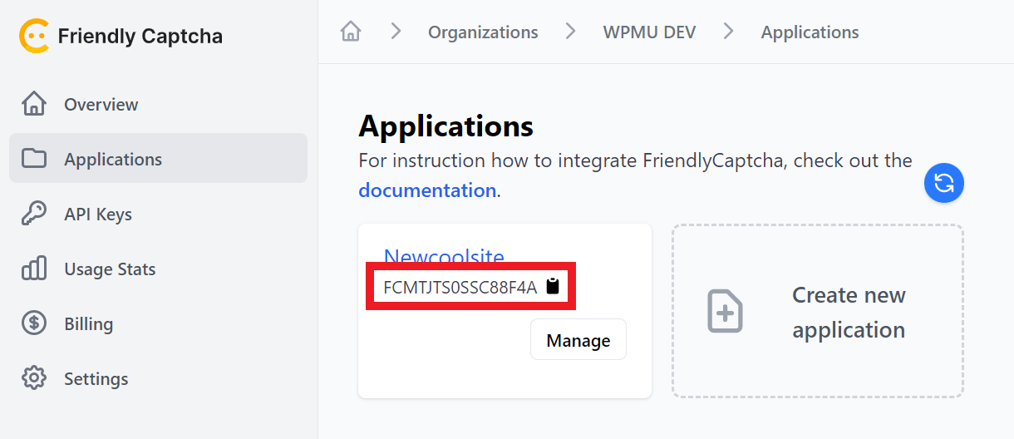The width and height of the screenshot is (1014, 439).
Task: Click the new file plus icon
Action: (725, 312)
